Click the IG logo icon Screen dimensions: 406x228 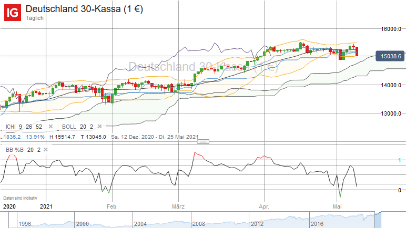click(x=13, y=13)
